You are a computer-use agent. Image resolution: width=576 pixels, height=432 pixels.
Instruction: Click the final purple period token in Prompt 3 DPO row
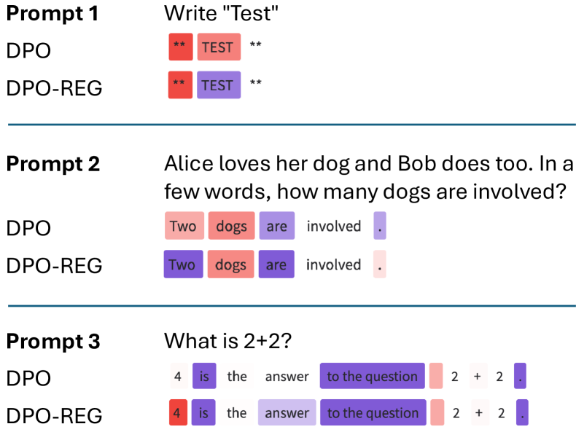tap(521, 376)
